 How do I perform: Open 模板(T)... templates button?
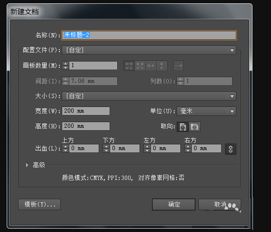tap(39, 205)
